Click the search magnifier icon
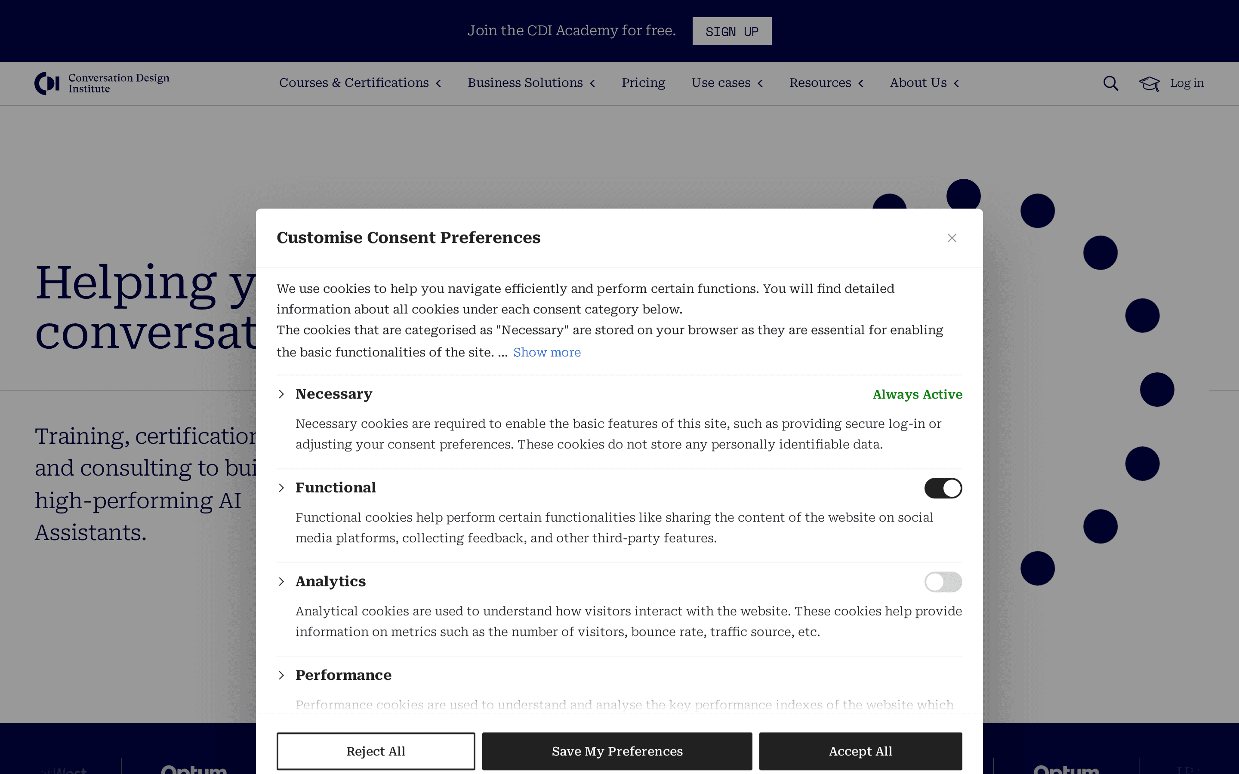Image resolution: width=1239 pixels, height=774 pixels. [x=1110, y=83]
